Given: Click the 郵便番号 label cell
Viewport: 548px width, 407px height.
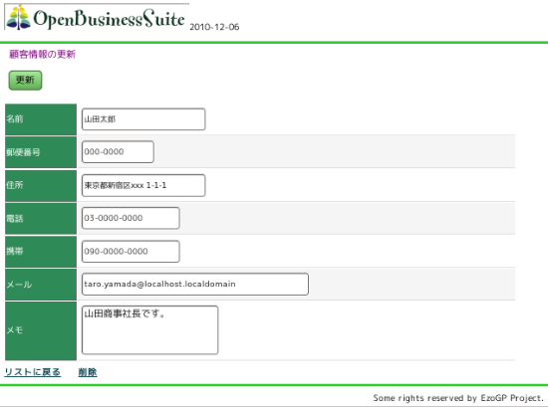Looking at the screenshot, I should coord(41,152).
